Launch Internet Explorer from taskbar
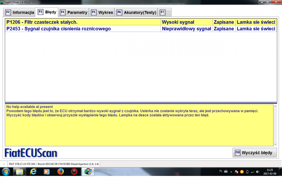 [33, 172]
